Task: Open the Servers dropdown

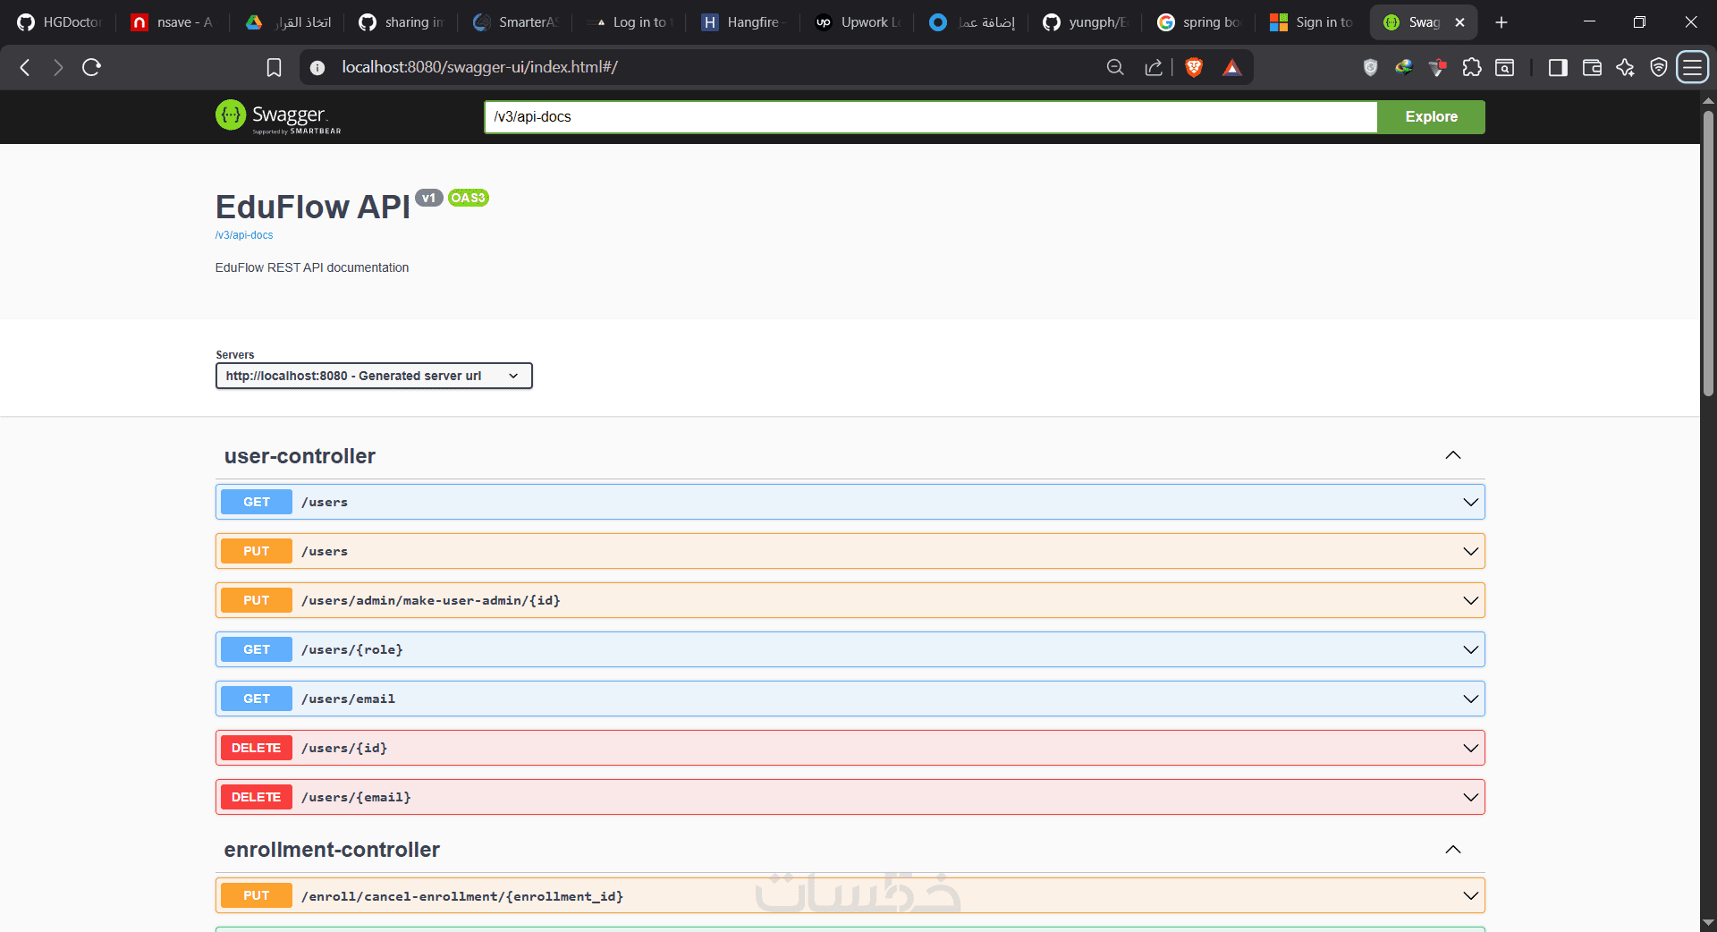Action: tap(374, 376)
